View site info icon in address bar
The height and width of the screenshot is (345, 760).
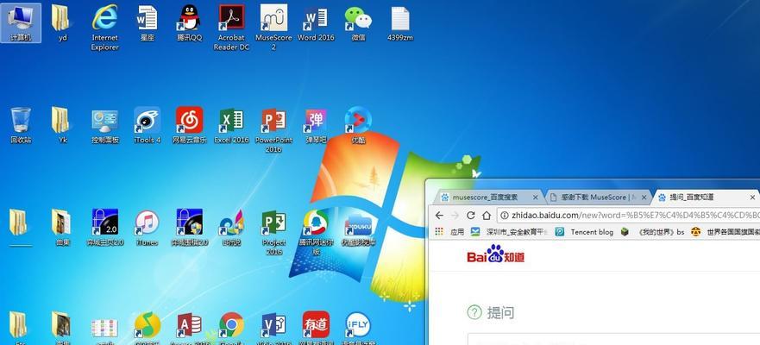point(505,215)
